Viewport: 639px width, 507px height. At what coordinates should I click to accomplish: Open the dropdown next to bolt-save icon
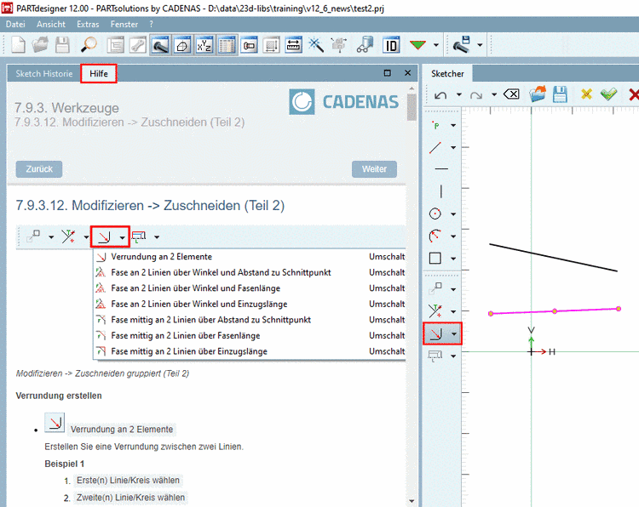[x=480, y=45]
